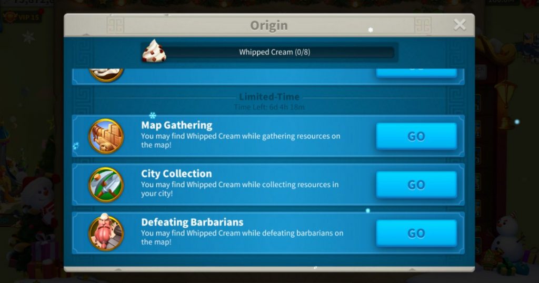This screenshot has height=283, width=539.
Task: Click the hanging lantern behind the dialog
Action: [506, 99]
